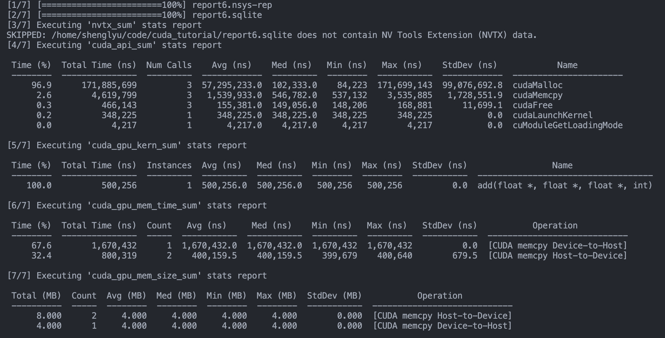This screenshot has height=338, width=665.
Task: Click the cudaLaunchKernel name
Action: (x=552, y=115)
